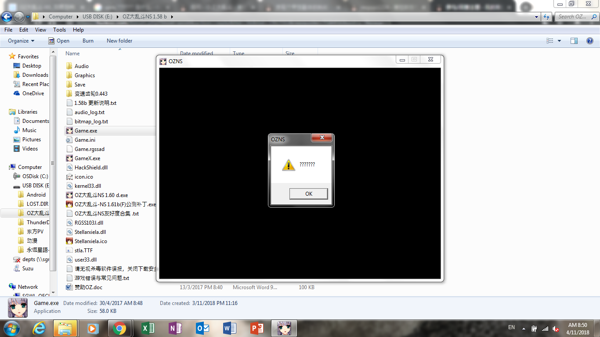The height and width of the screenshot is (337, 600).
Task: Expand the Organize dropdown
Action: [21, 41]
